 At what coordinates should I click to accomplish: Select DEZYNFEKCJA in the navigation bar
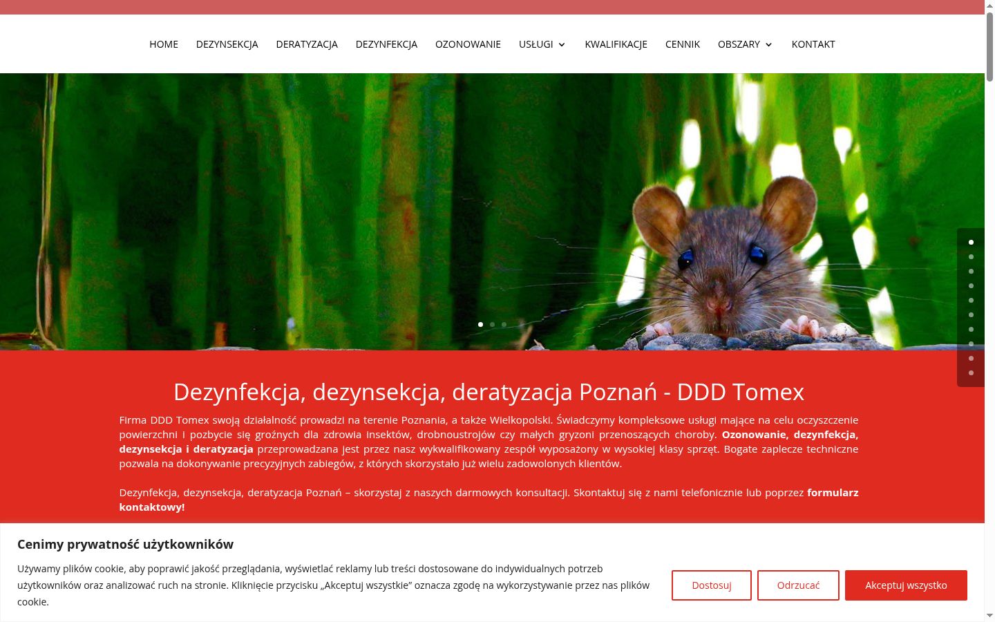(x=386, y=44)
